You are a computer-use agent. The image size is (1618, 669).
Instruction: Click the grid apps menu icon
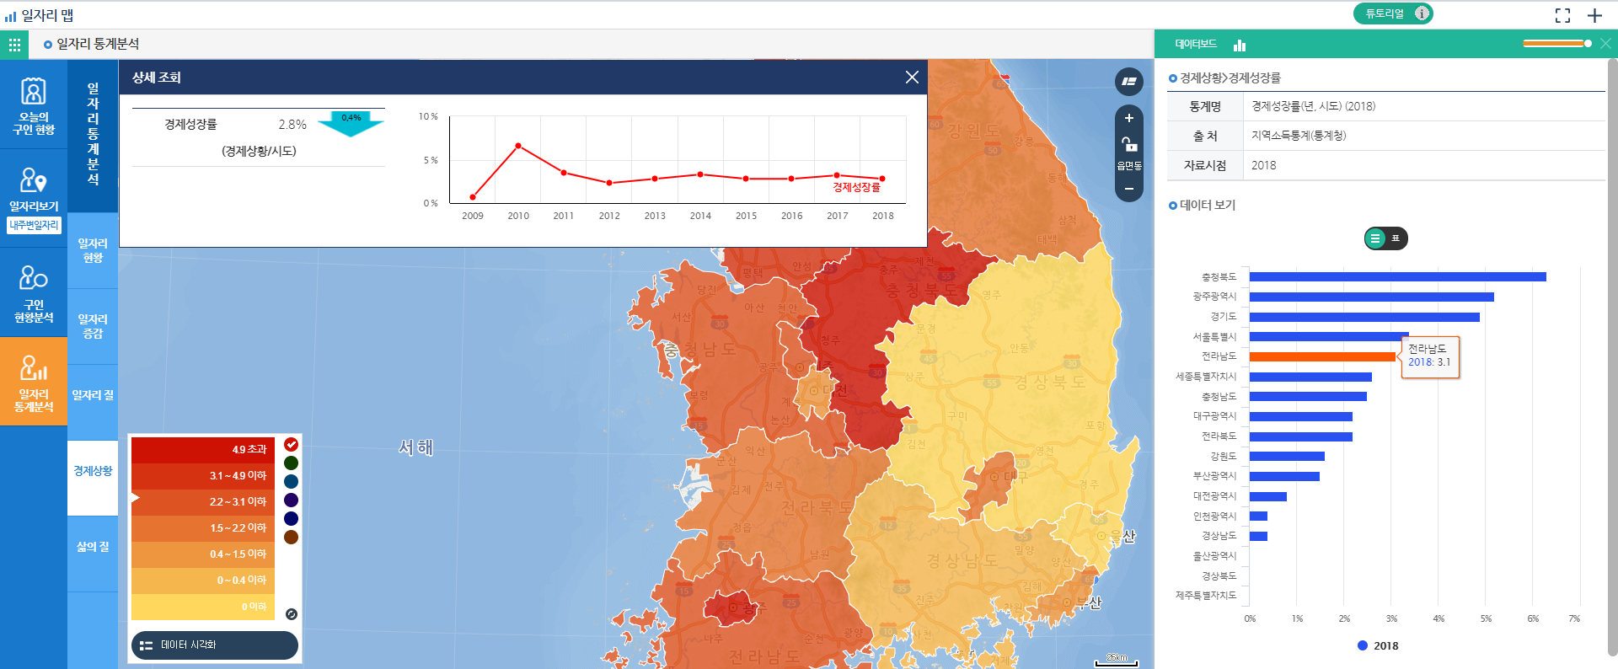[x=14, y=45]
